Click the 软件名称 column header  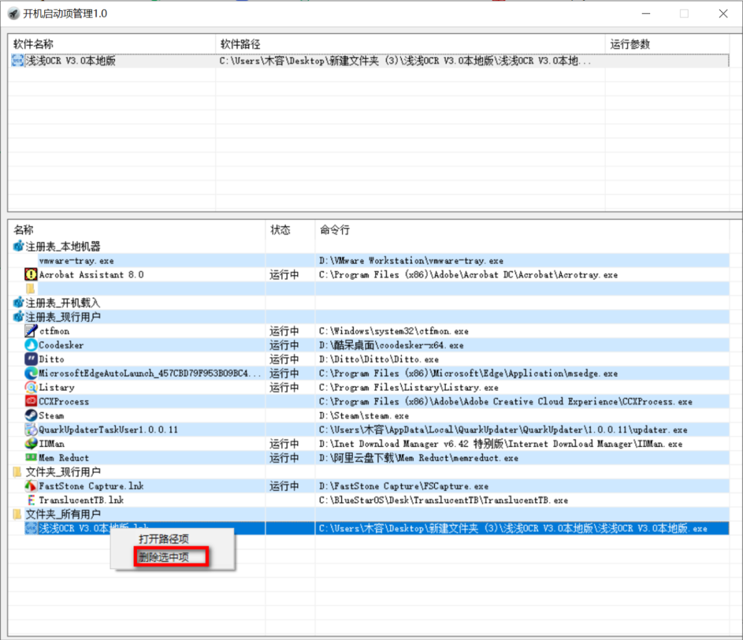coord(33,44)
